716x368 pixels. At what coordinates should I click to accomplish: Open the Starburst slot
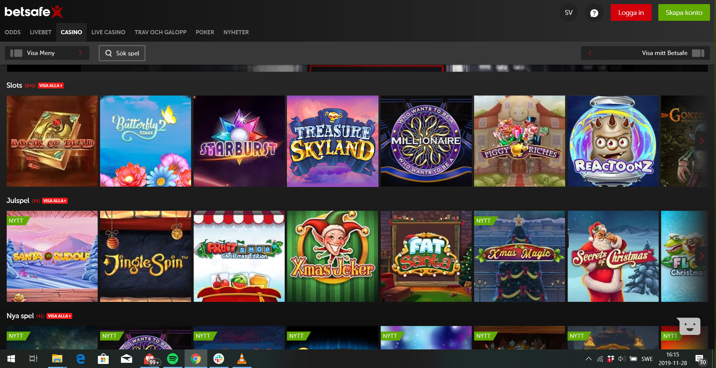point(239,141)
